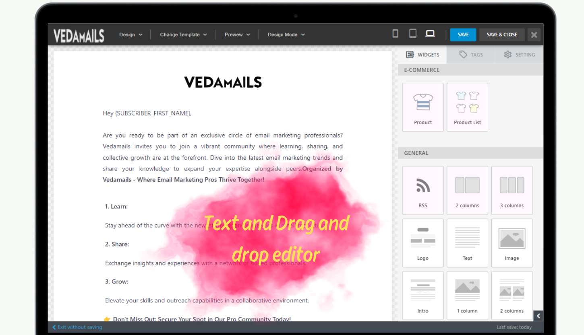Click the 'Don't Miss Out' line
Viewport: 584px width, 335px height.
tap(197, 319)
